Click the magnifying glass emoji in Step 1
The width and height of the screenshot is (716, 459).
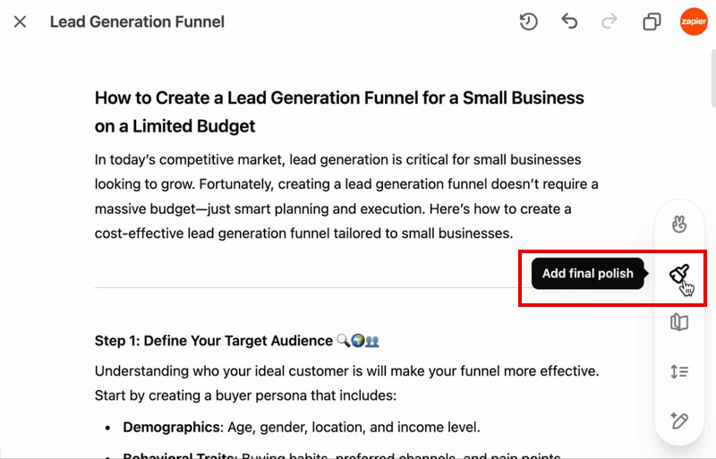point(343,341)
